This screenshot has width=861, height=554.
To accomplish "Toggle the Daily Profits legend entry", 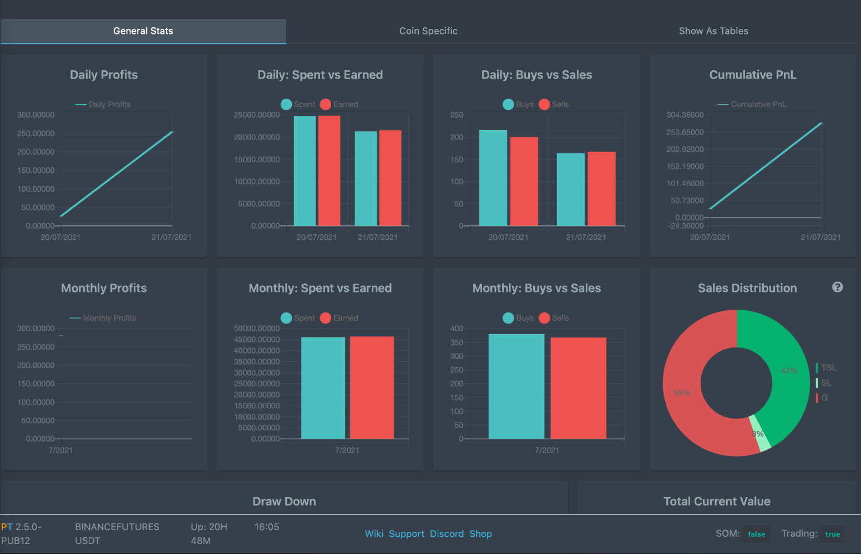I will click(x=103, y=104).
